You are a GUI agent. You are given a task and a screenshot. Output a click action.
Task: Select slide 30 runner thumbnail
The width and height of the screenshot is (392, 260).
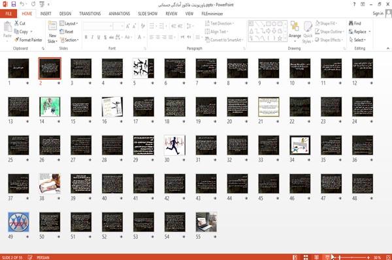pyautogui.click(x=174, y=145)
